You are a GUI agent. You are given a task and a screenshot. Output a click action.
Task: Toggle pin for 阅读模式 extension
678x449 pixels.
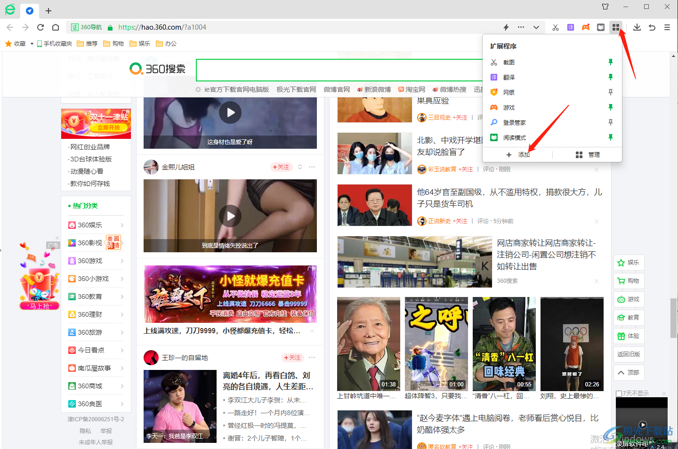click(x=611, y=137)
